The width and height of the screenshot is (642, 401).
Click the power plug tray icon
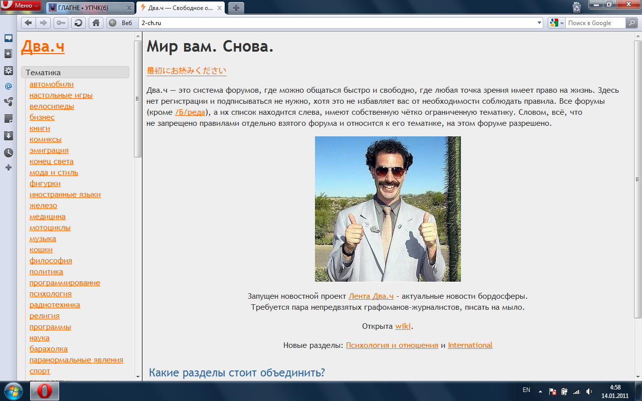tap(564, 391)
